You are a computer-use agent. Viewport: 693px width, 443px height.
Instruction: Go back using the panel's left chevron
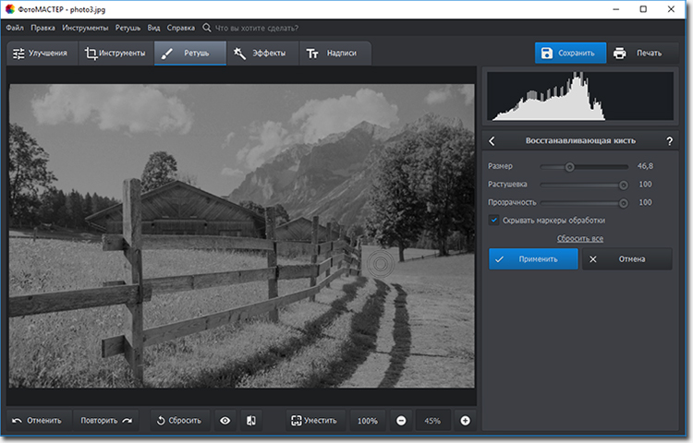[x=492, y=141]
